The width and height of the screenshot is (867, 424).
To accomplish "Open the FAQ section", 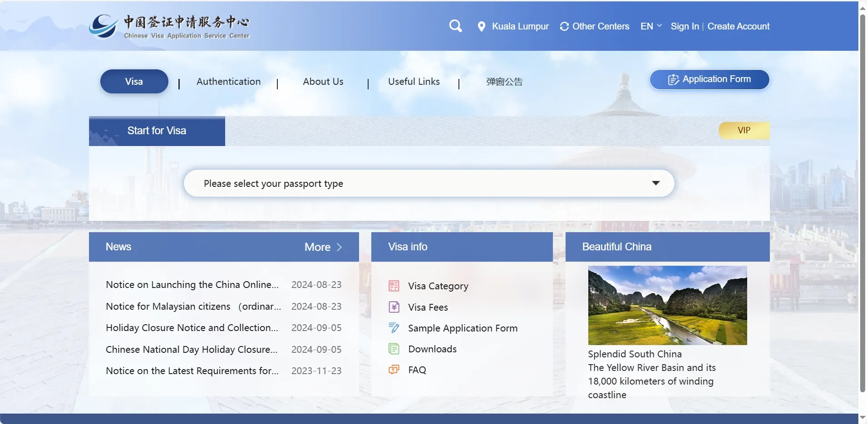I will pyautogui.click(x=416, y=370).
